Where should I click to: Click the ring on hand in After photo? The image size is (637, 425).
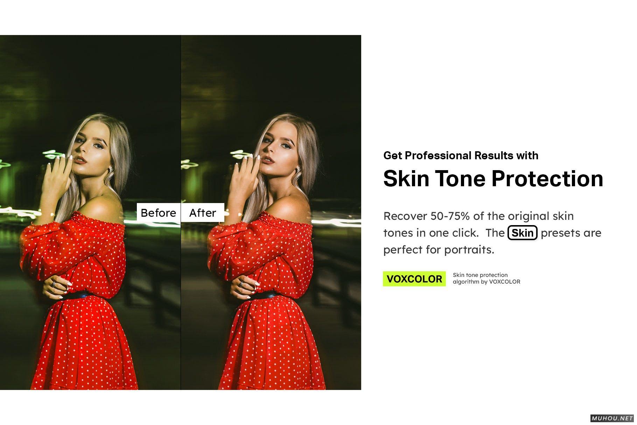(241, 284)
